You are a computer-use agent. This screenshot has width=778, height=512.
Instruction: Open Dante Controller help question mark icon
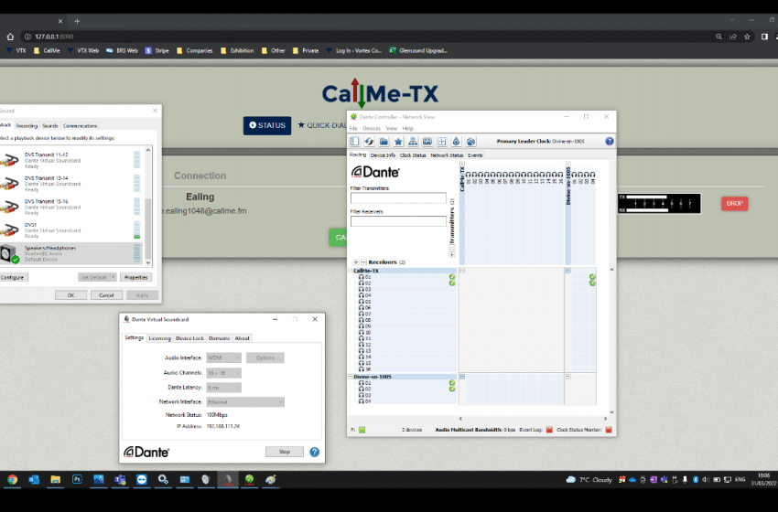pyautogui.click(x=609, y=142)
